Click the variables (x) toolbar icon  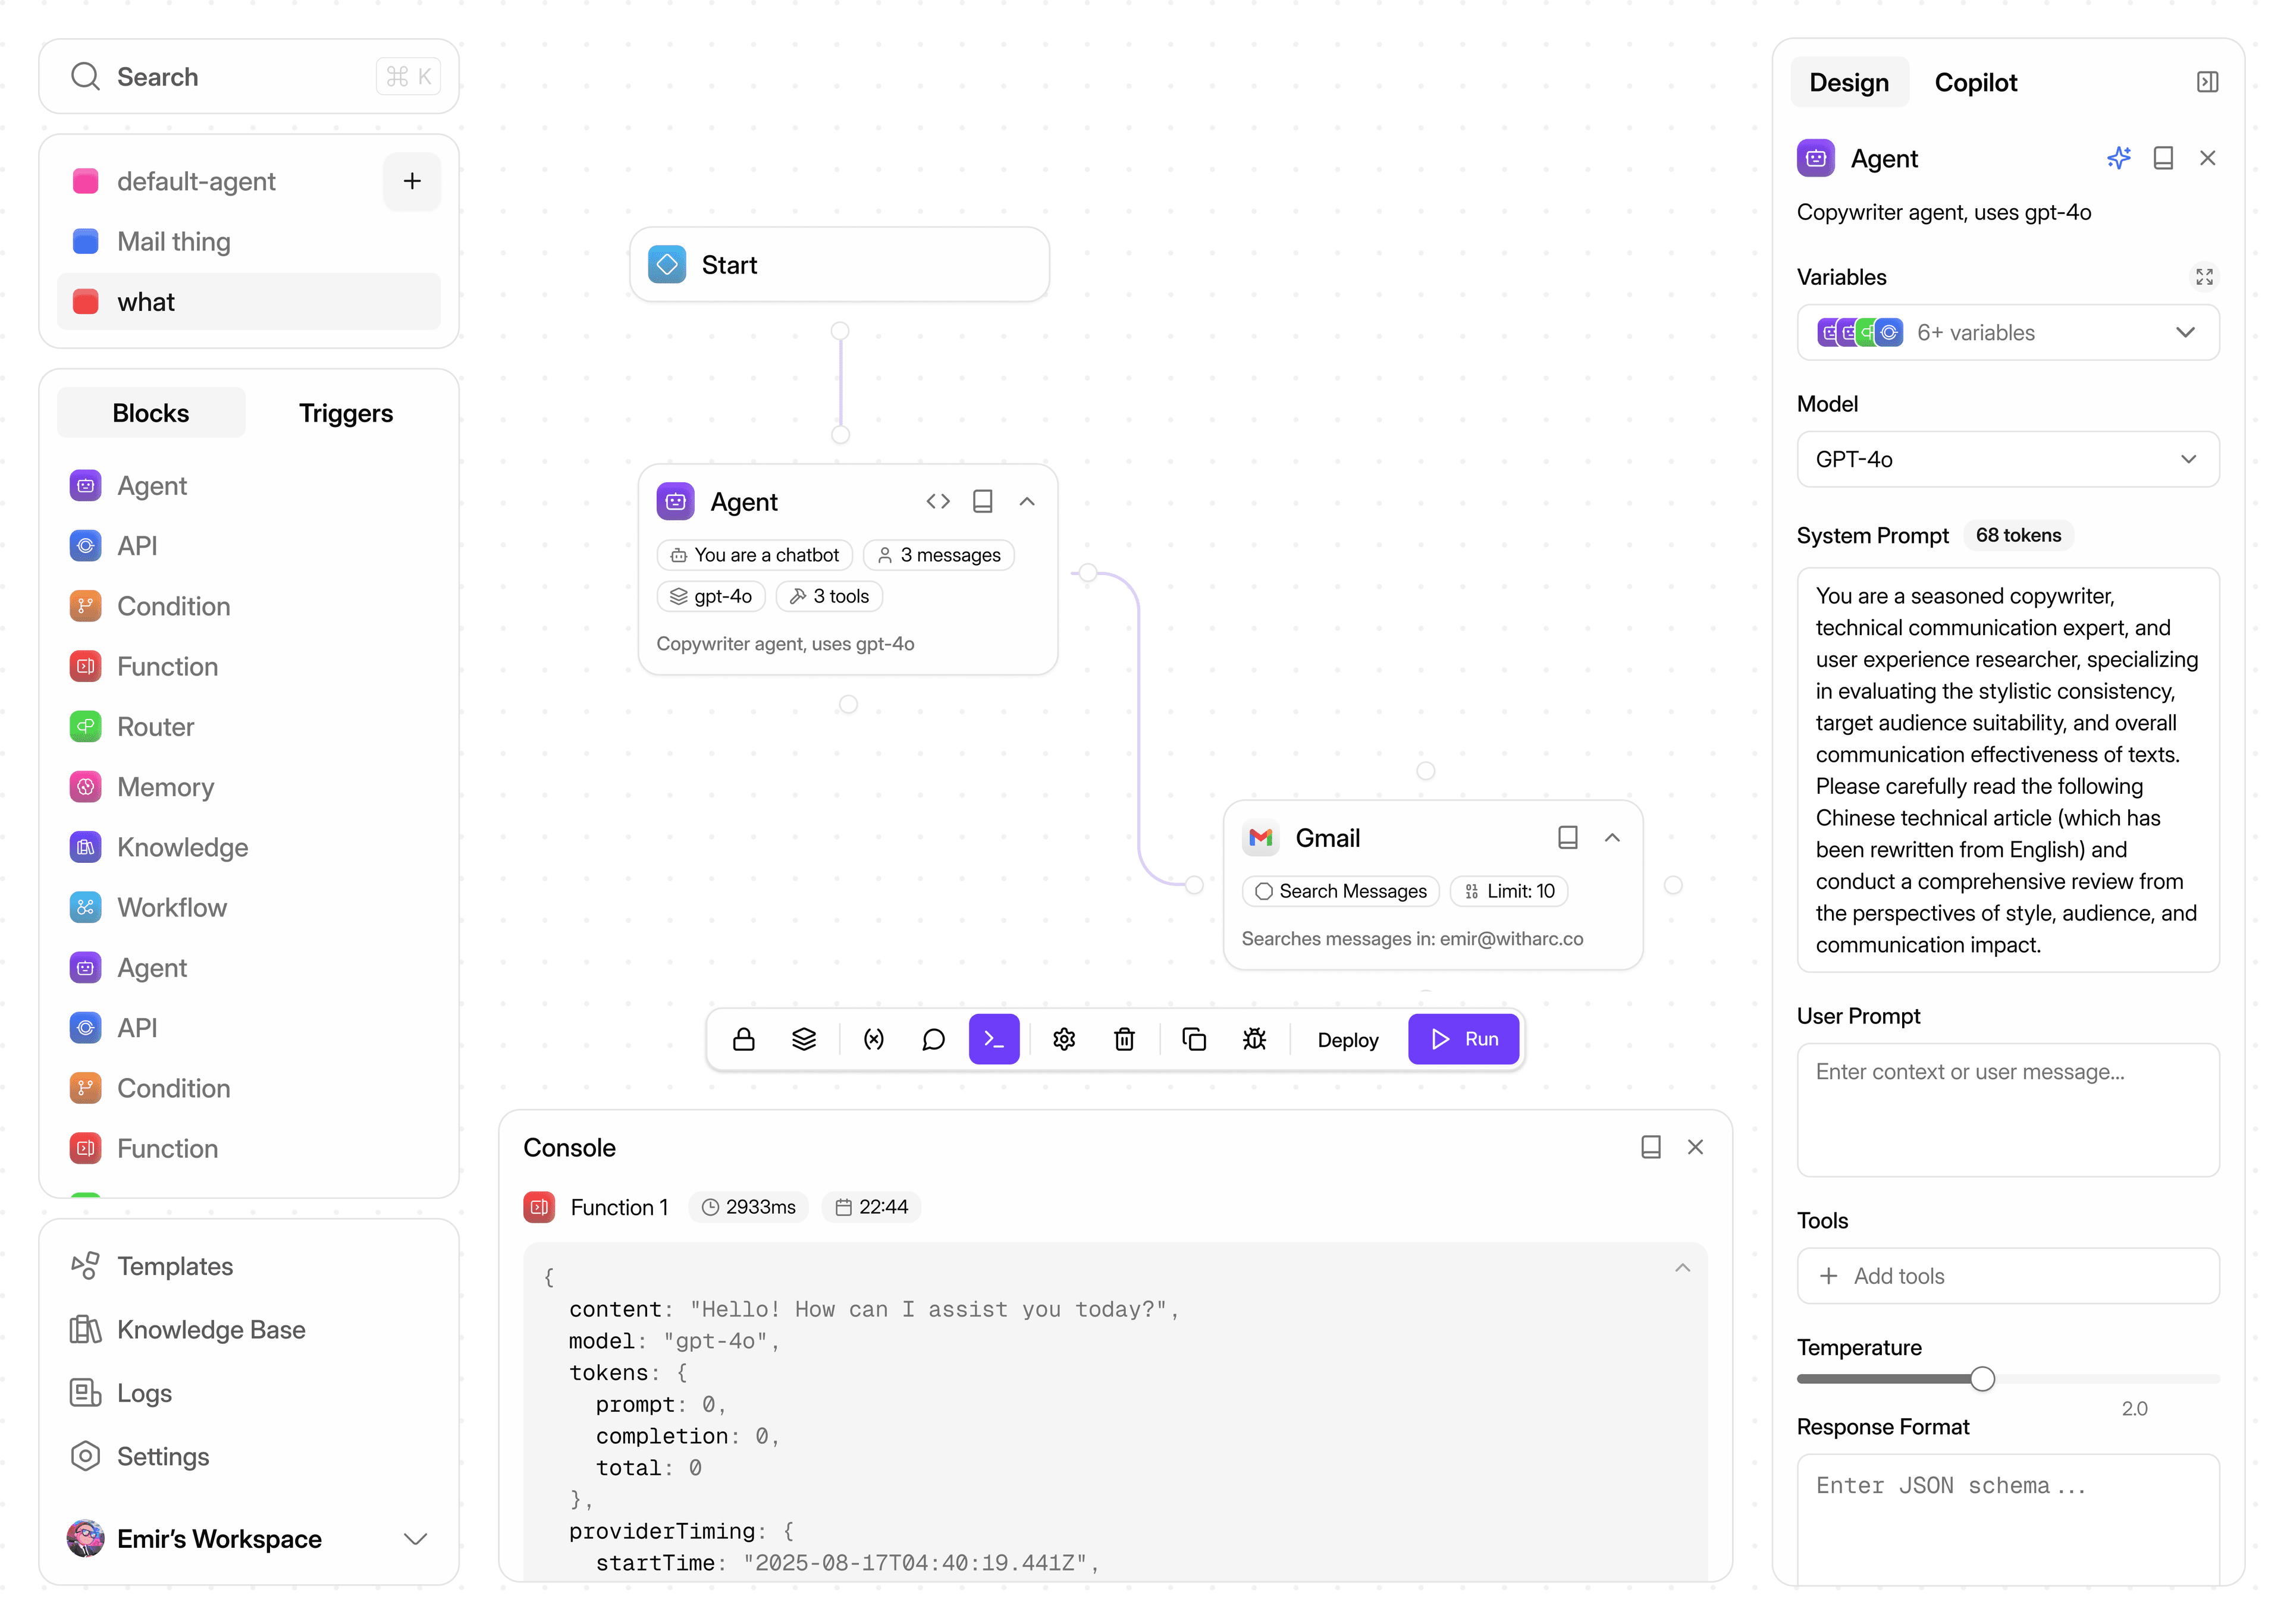point(873,1039)
